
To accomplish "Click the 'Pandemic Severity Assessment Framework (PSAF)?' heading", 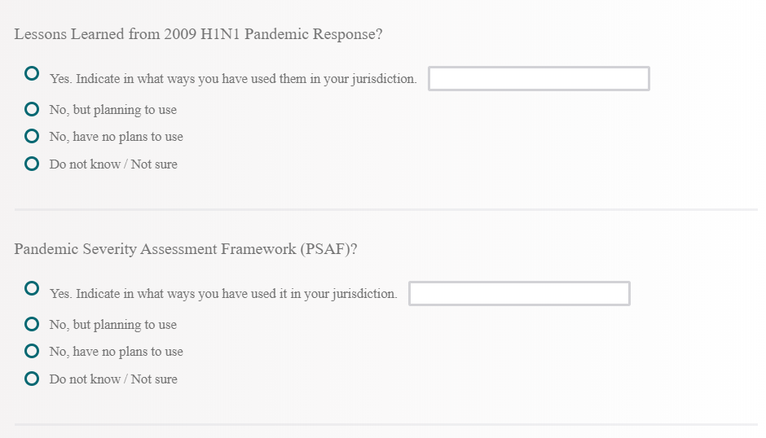I will [x=186, y=249].
